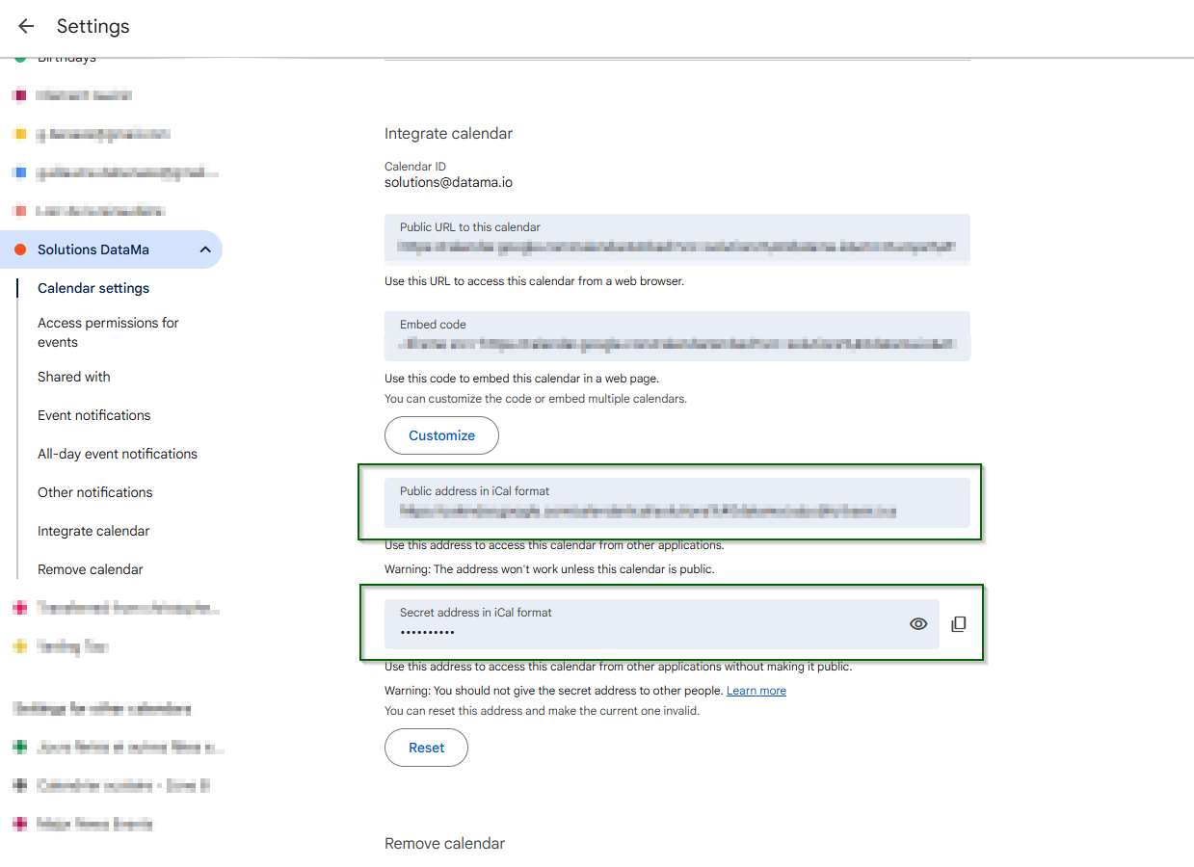Reveal the secret iCal address with eye icon
1194x867 pixels.
click(918, 624)
